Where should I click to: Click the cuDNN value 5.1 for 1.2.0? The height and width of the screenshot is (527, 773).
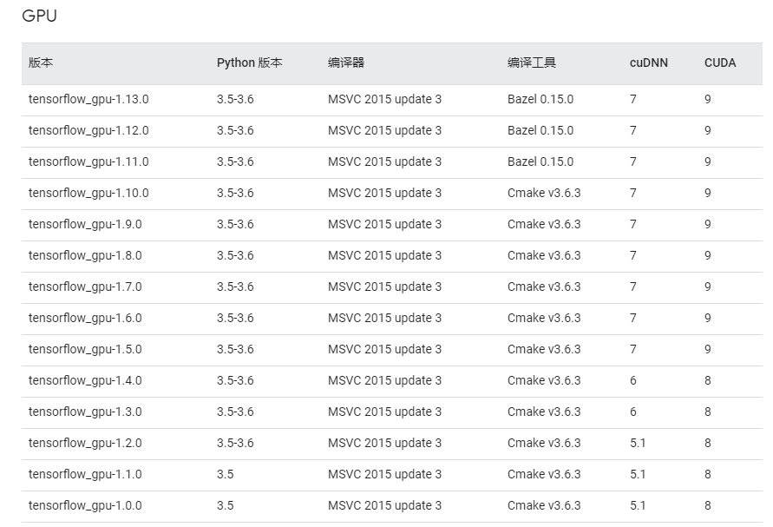point(636,443)
